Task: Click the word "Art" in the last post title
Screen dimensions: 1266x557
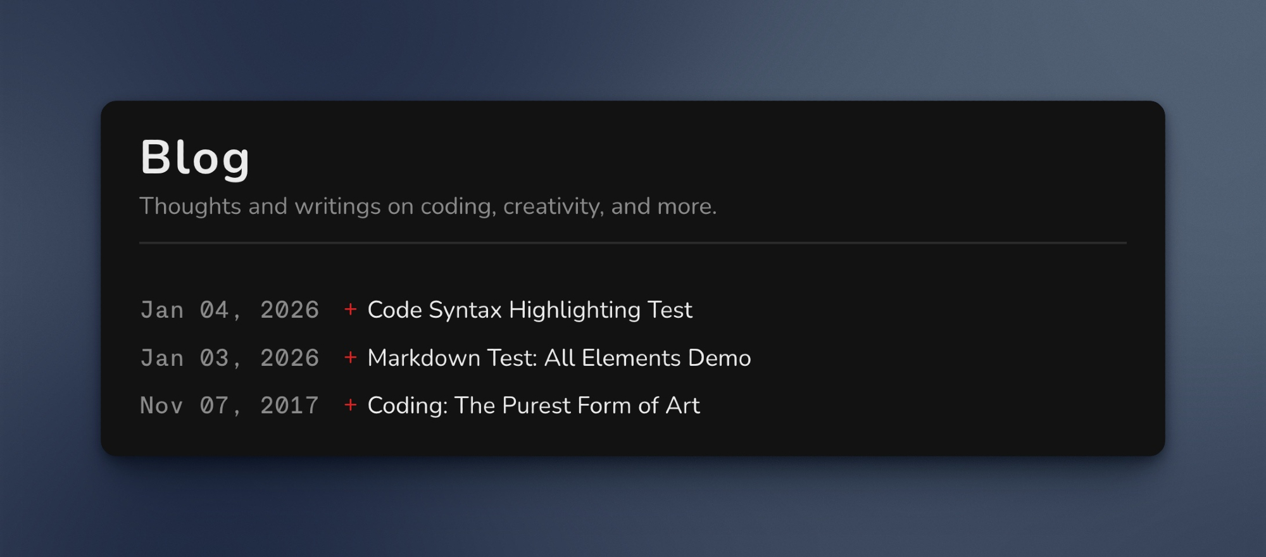Action: [682, 406]
